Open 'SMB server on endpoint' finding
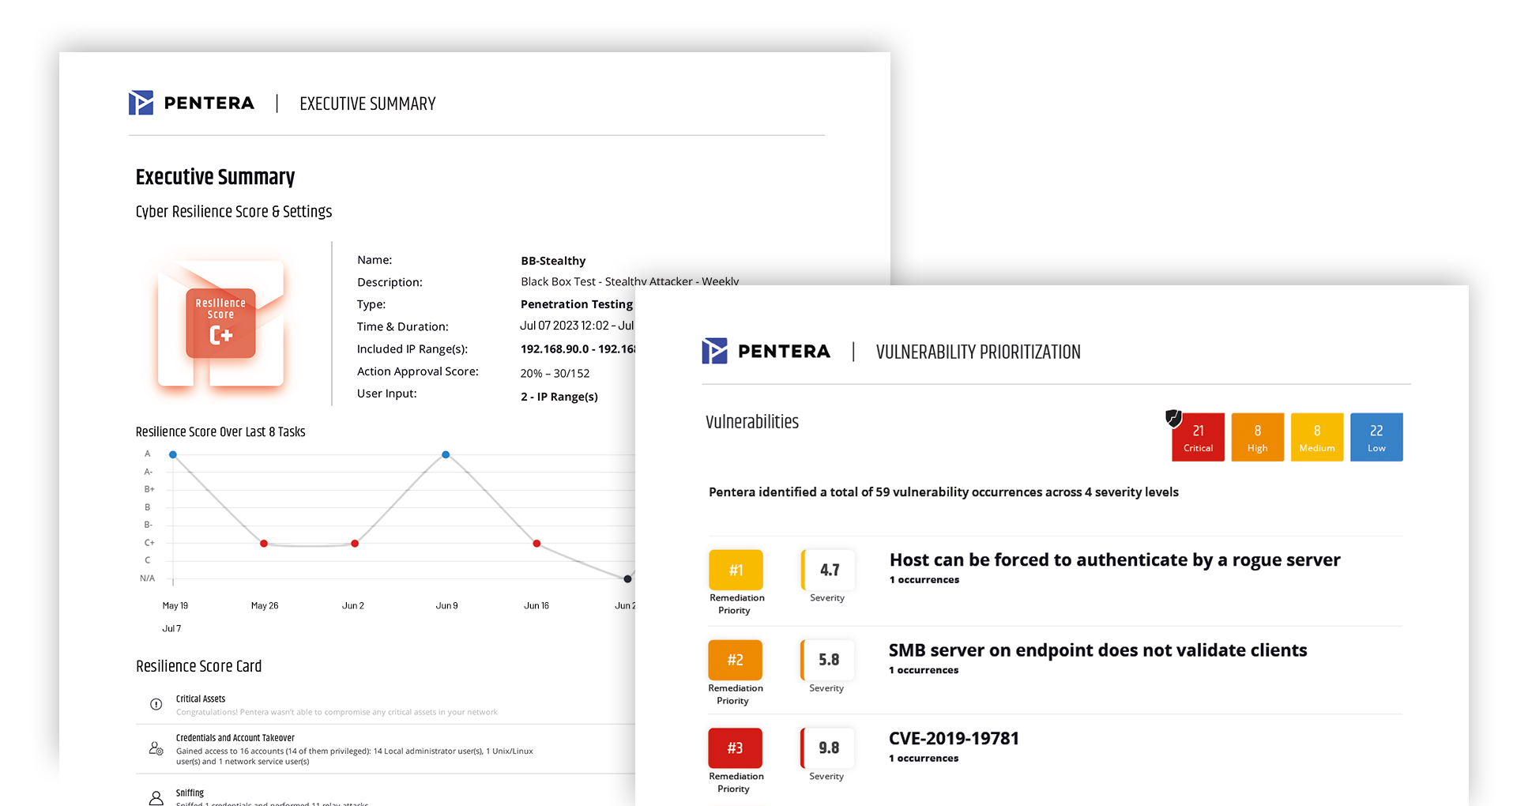This screenshot has width=1517, height=806. (x=1097, y=650)
